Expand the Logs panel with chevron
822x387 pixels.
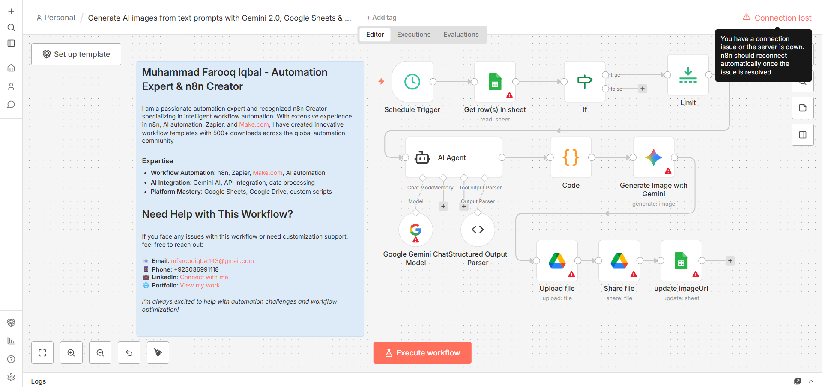click(811, 381)
